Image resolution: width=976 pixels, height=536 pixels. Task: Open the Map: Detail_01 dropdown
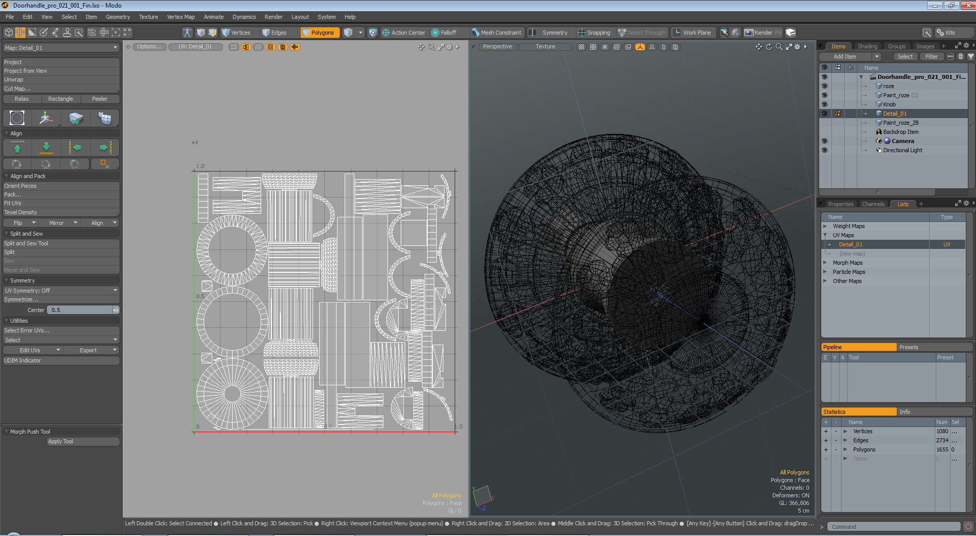[x=61, y=48]
